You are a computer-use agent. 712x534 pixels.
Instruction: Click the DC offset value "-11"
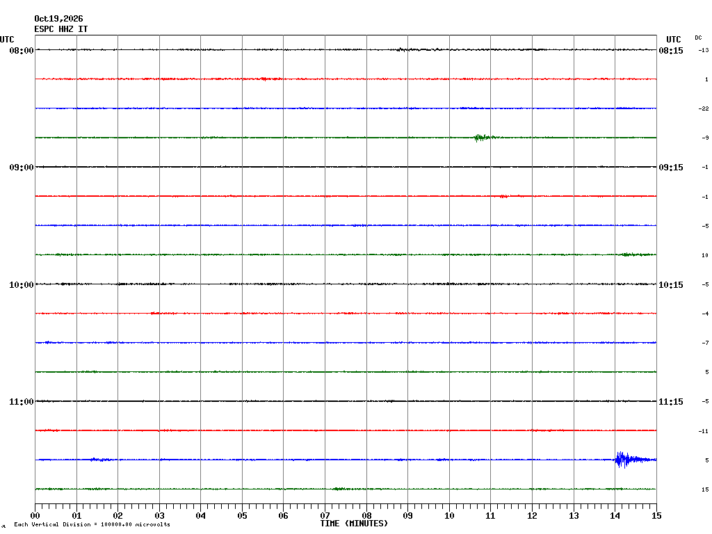(704, 431)
